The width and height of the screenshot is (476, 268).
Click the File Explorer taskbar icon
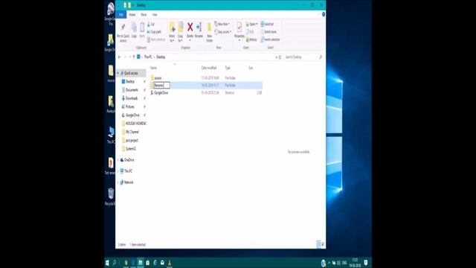141,263
